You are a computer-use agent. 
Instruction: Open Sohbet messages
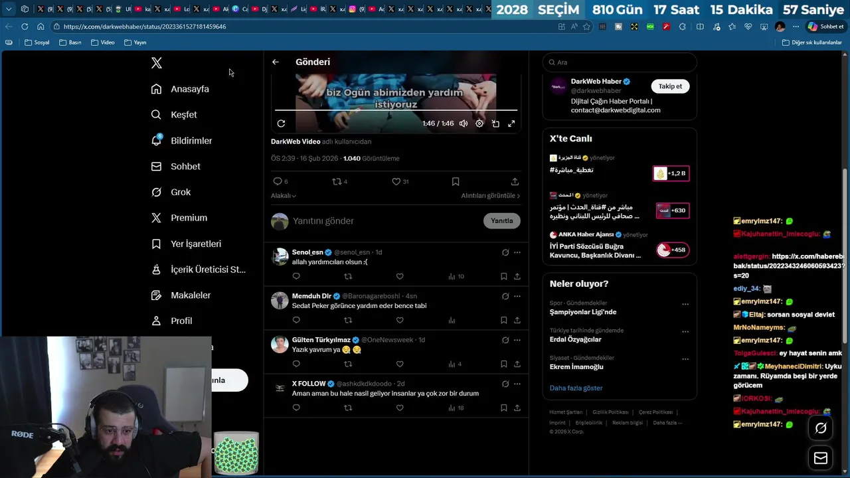tap(175, 167)
